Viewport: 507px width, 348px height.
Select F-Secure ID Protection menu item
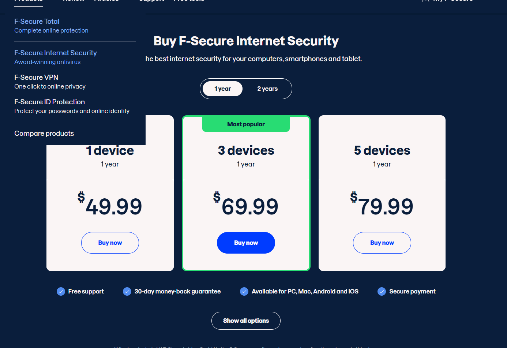click(49, 102)
